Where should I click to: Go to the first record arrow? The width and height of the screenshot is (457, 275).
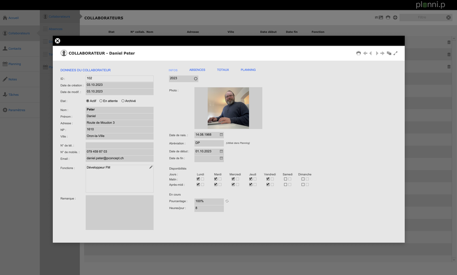365,53
